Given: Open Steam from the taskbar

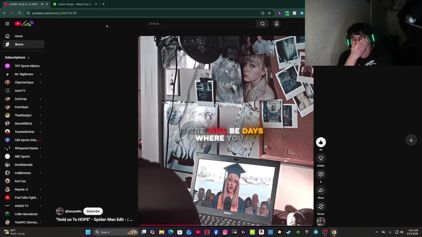Looking at the screenshot, I should point(288,232).
